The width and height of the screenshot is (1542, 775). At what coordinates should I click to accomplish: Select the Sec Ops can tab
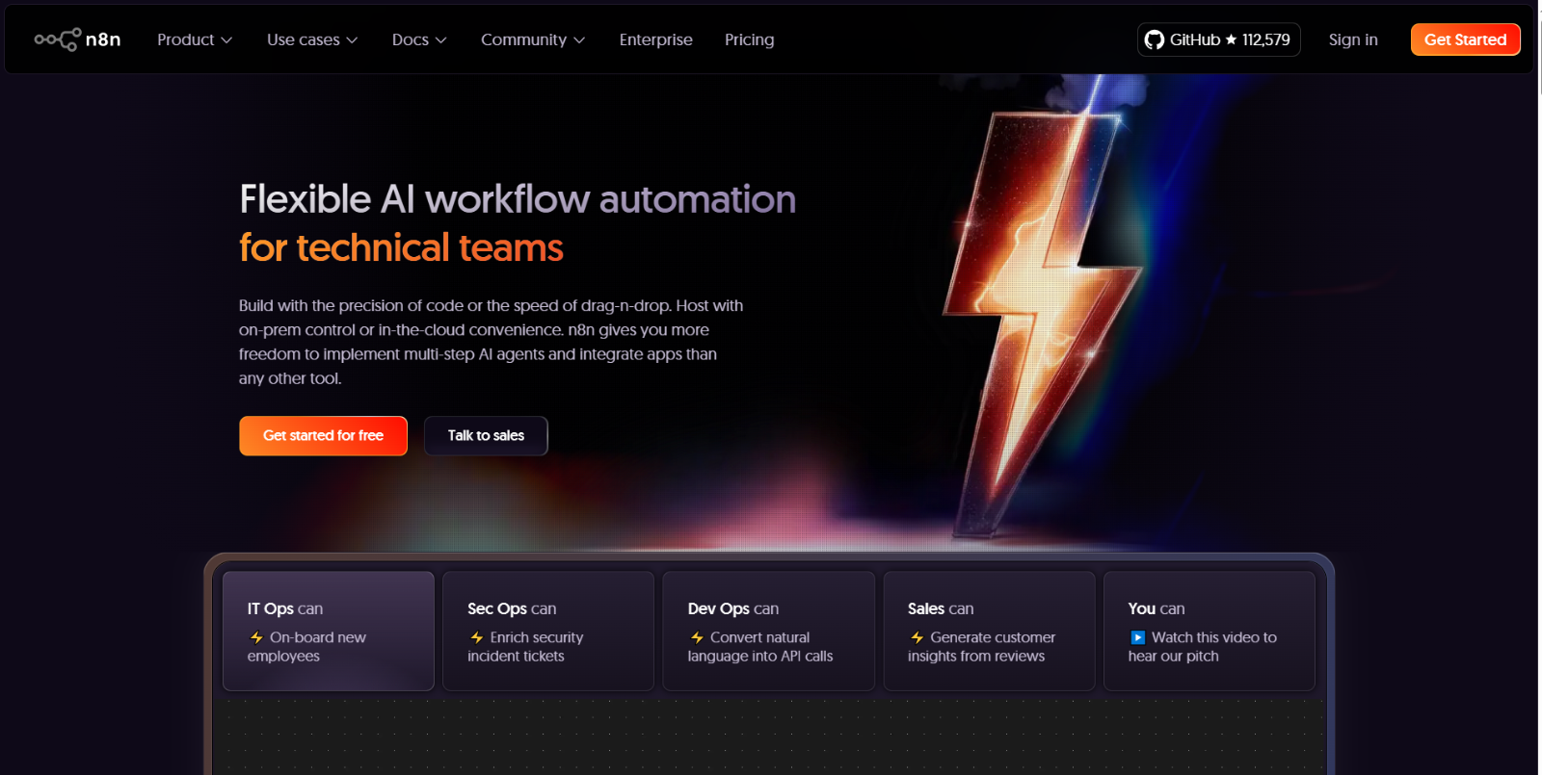548,631
